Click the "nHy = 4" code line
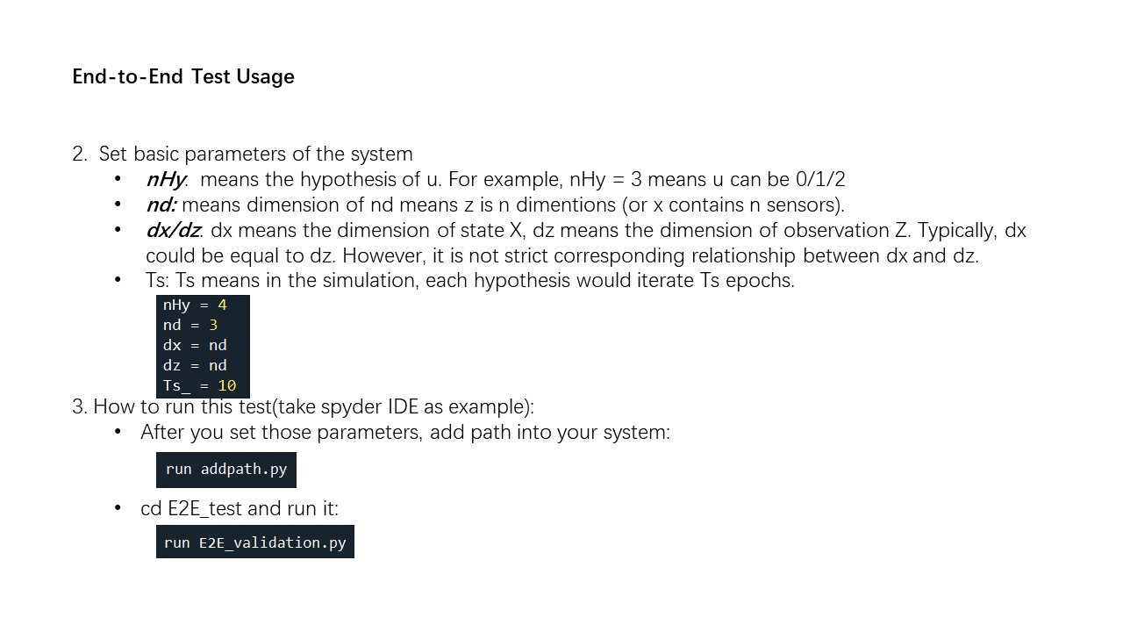Screen dimensions: 1123x632 pyautogui.click(x=195, y=305)
